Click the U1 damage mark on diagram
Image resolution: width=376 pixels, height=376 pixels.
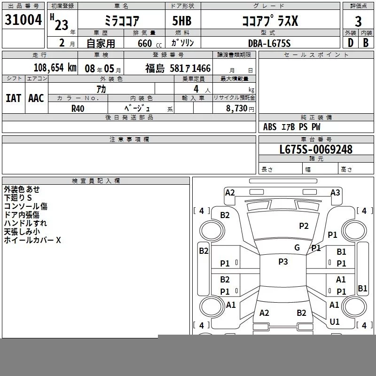(x=335, y=322)
